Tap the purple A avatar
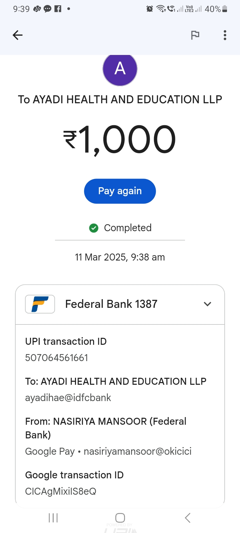This screenshot has width=240, height=533. 120,69
